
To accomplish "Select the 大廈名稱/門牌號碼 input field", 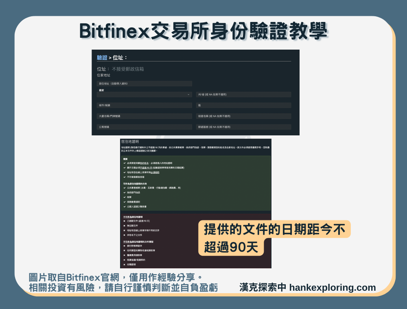I will click(144, 116).
